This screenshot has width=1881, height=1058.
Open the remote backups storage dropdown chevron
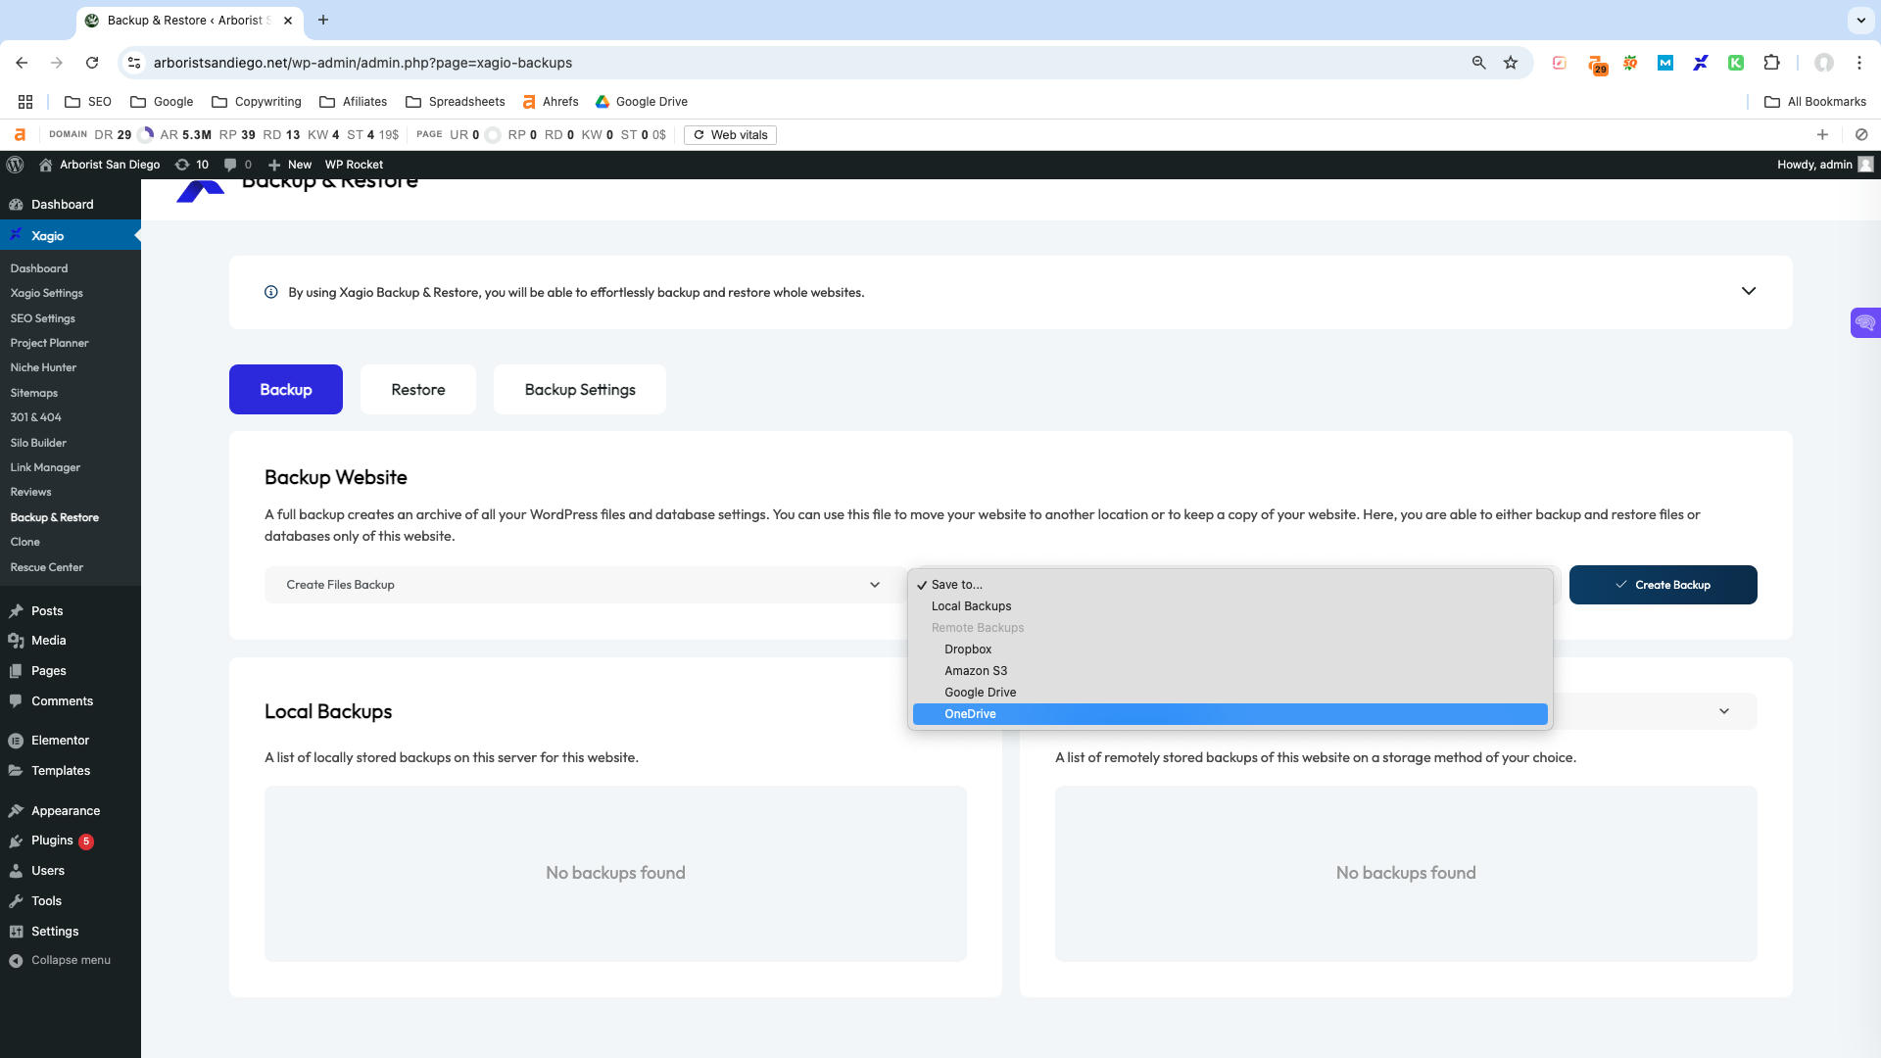[x=1724, y=711]
